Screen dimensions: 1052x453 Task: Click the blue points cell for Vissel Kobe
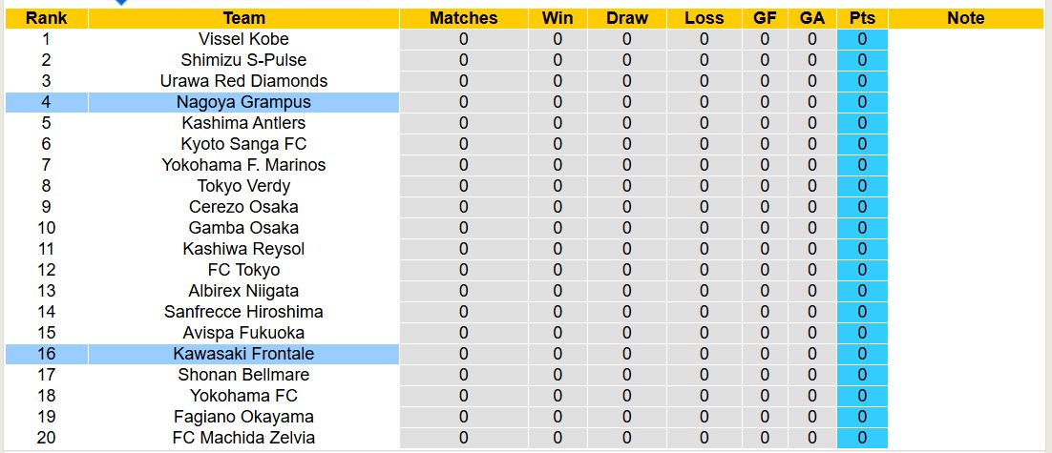[862, 39]
